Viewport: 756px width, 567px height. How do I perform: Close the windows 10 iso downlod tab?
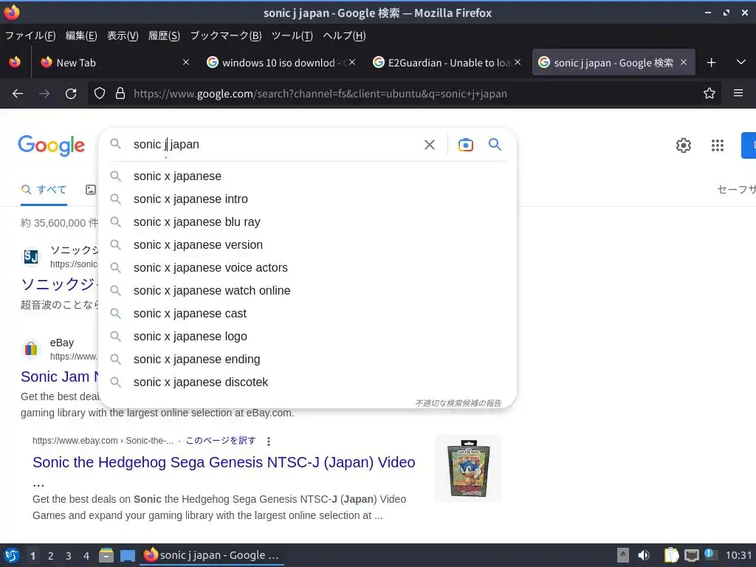(352, 62)
